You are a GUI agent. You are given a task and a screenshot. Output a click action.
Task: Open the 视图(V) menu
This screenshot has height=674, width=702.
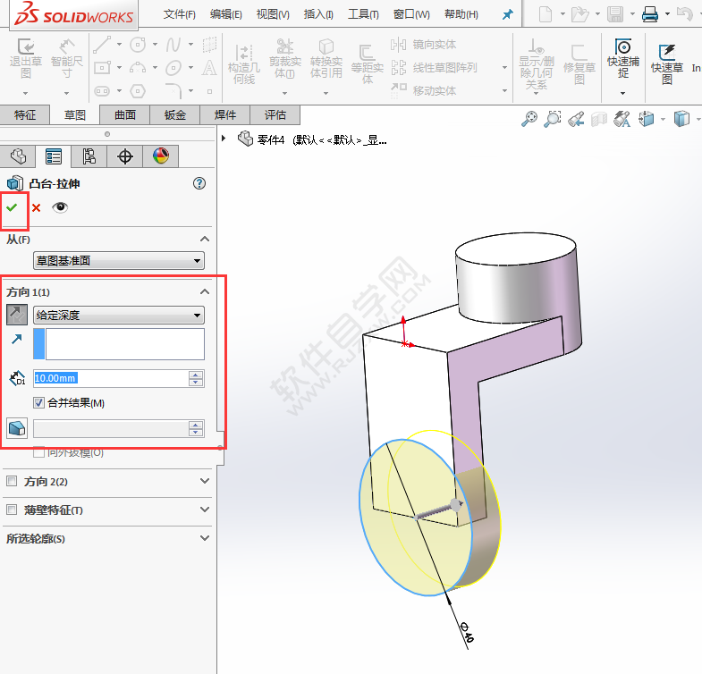[273, 14]
